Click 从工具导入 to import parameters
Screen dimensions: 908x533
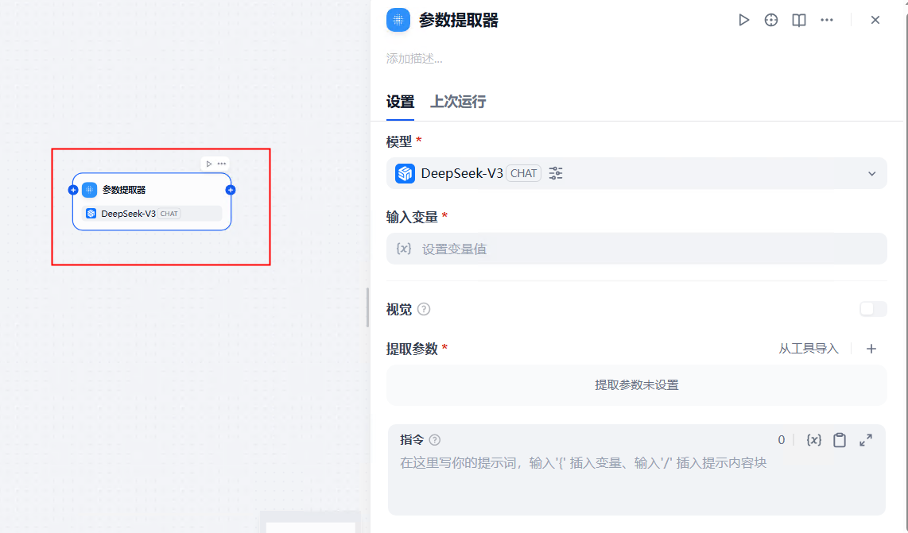click(x=809, y=349)
